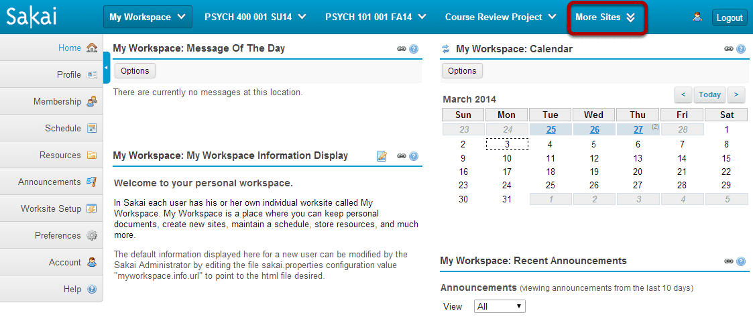
Task: Expand the More Sites dropdown
Action: [605, 17]
